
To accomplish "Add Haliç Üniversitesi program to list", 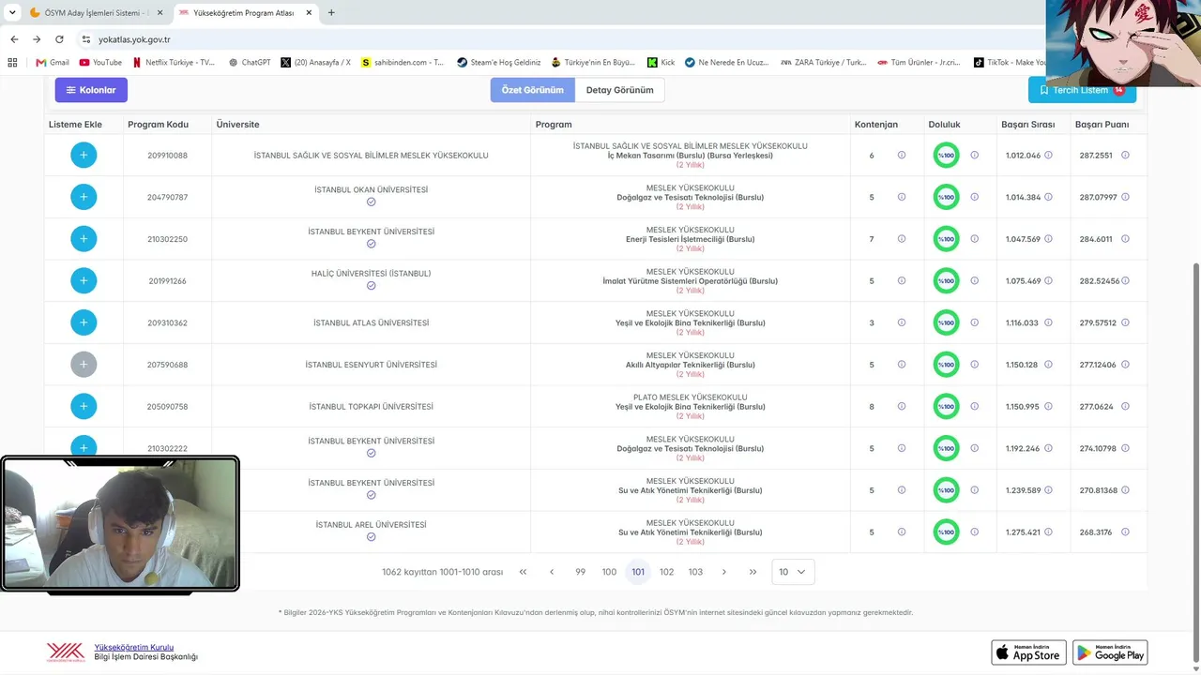I will tap(84, 280).
